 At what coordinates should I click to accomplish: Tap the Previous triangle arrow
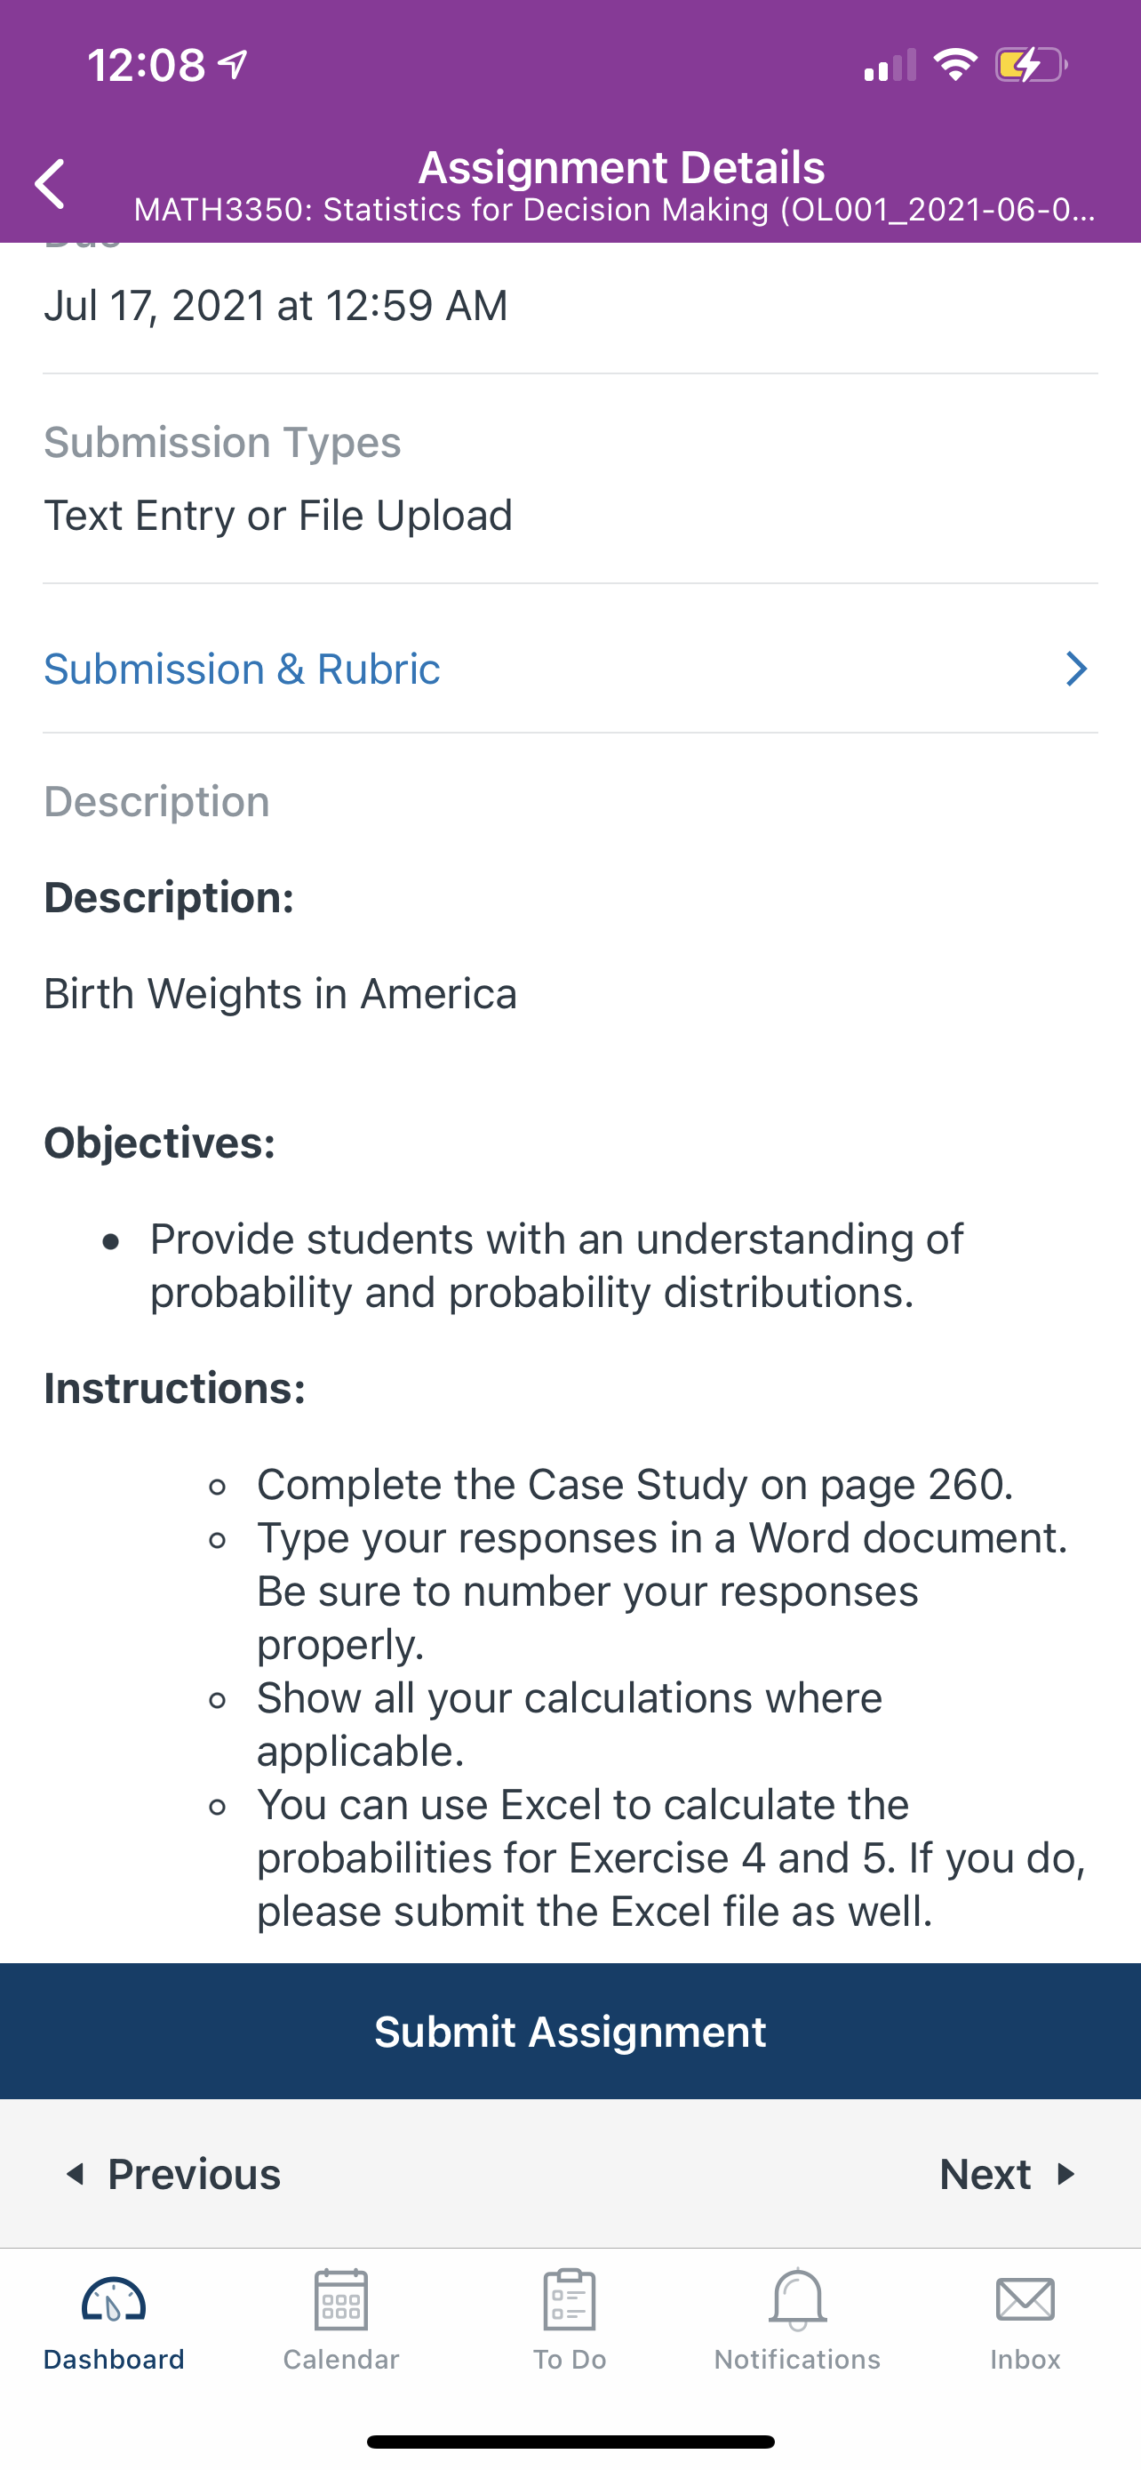(75, 2174)
